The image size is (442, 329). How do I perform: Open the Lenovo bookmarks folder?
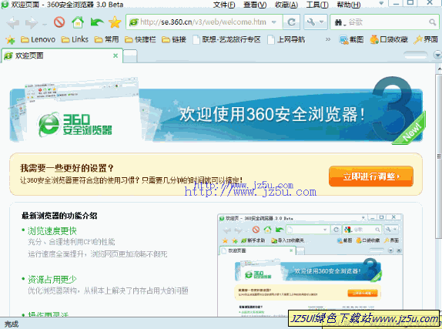pyautogui.click(x=38, y=39)
